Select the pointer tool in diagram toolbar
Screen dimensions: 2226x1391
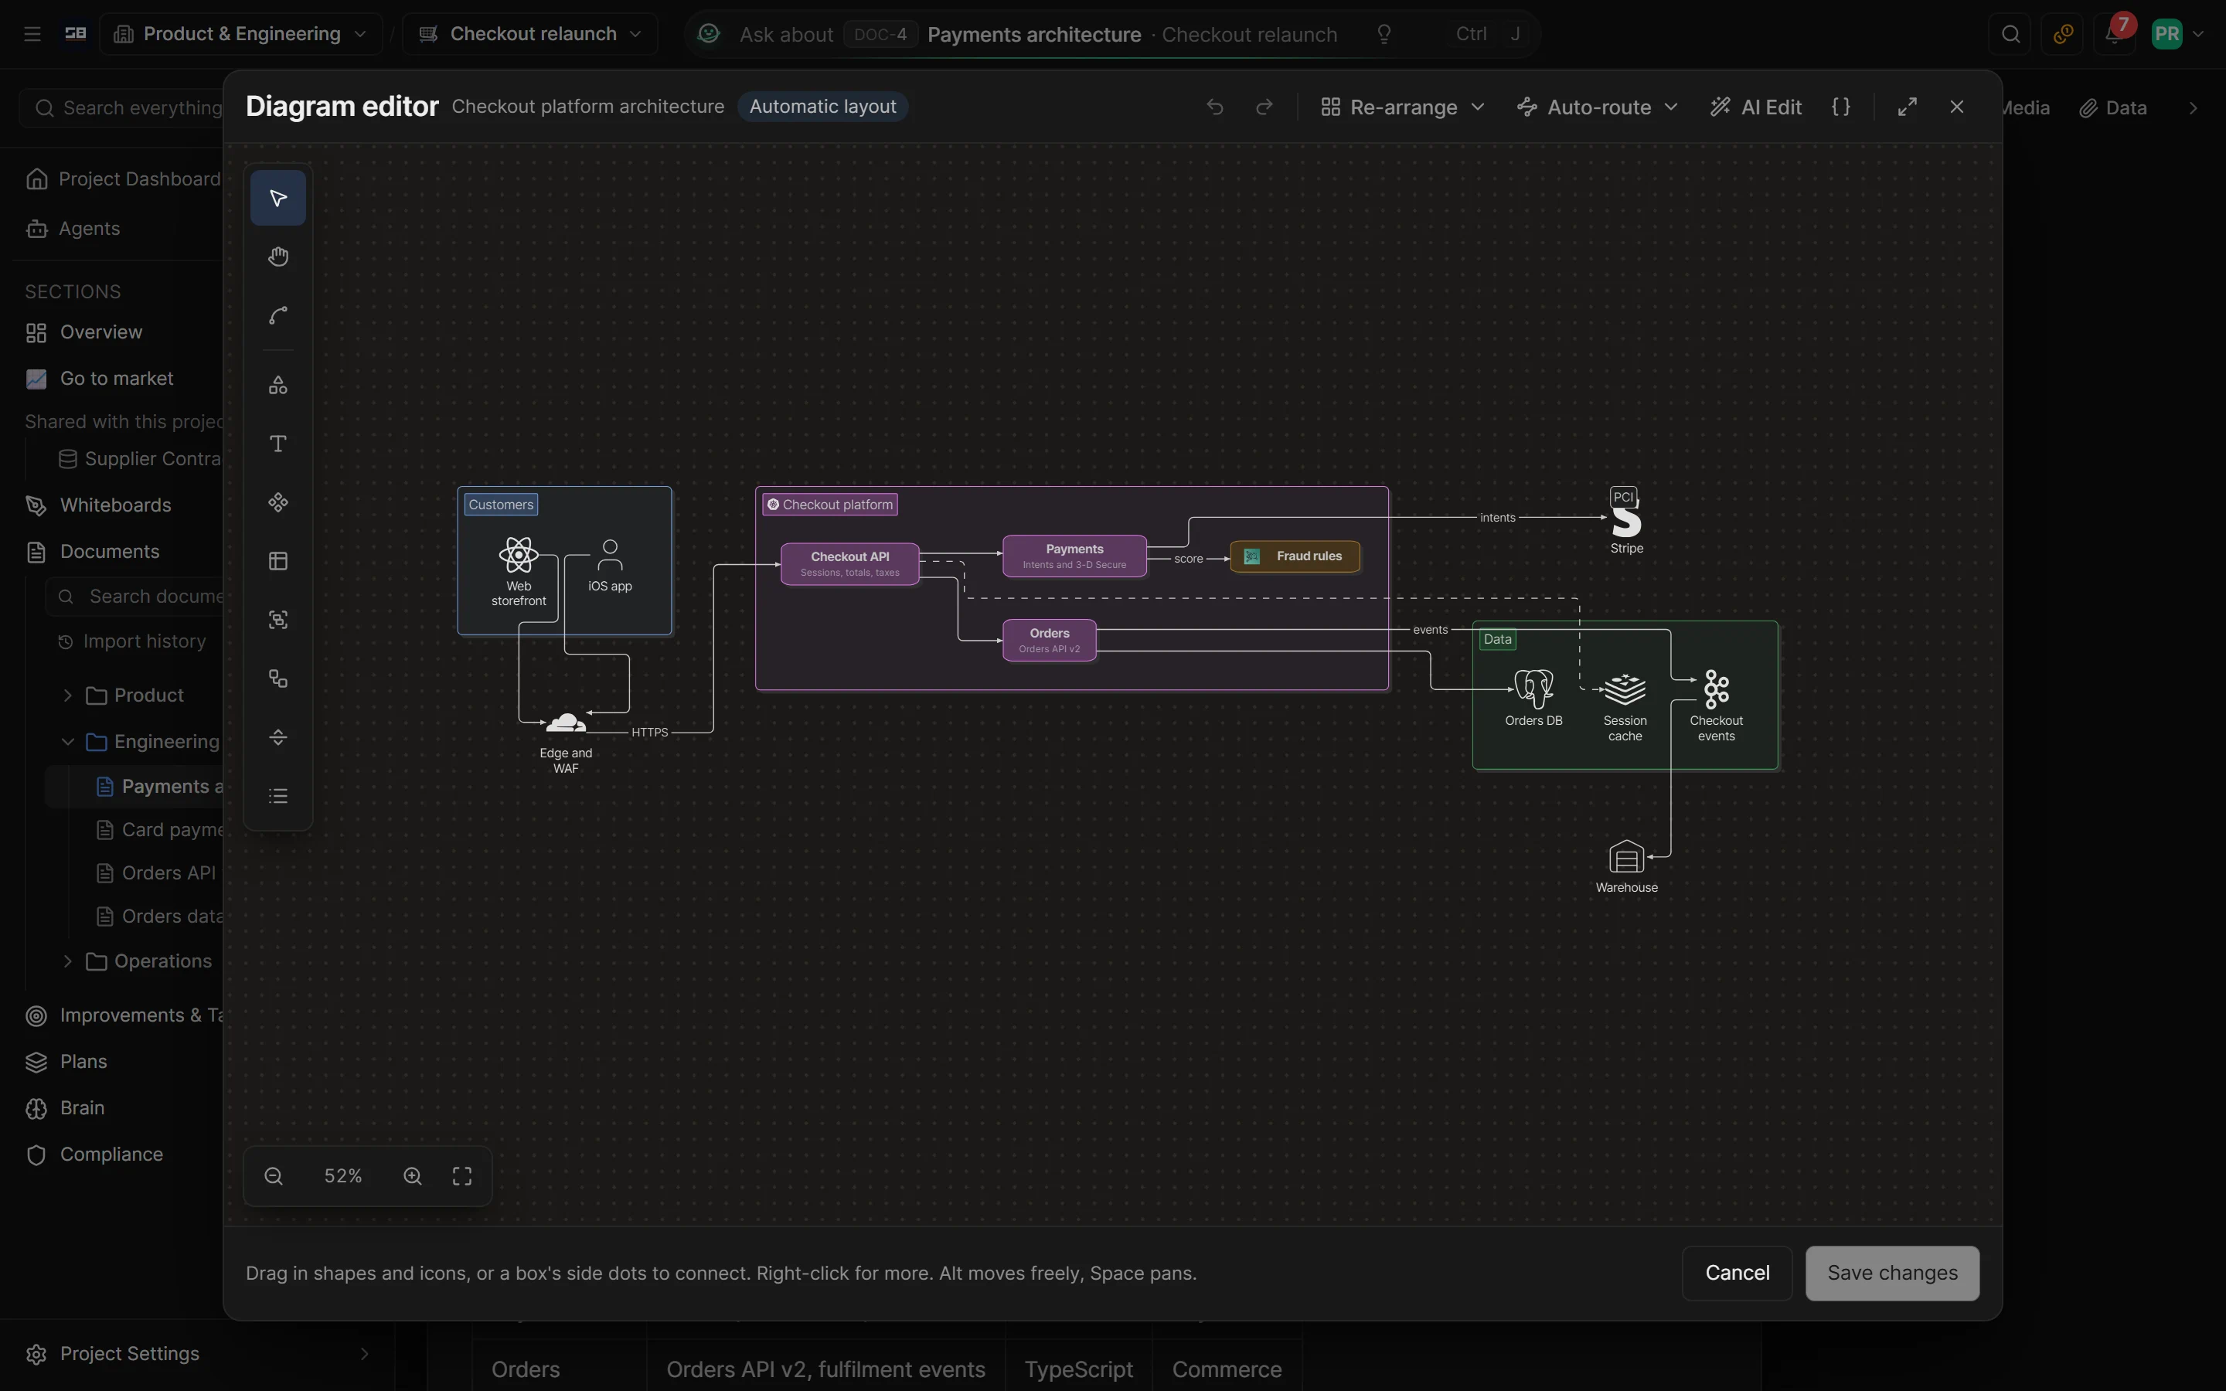coord(277,198)
